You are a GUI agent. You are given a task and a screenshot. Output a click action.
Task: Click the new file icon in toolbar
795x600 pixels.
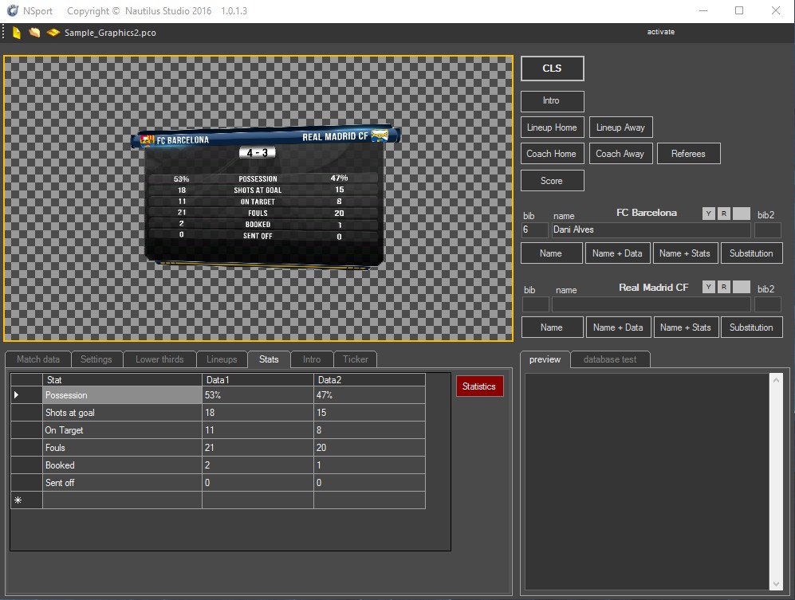pos(17,33)
